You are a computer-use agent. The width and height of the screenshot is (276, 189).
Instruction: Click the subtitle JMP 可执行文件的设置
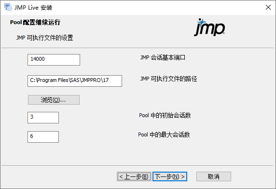tap(45, 38)
